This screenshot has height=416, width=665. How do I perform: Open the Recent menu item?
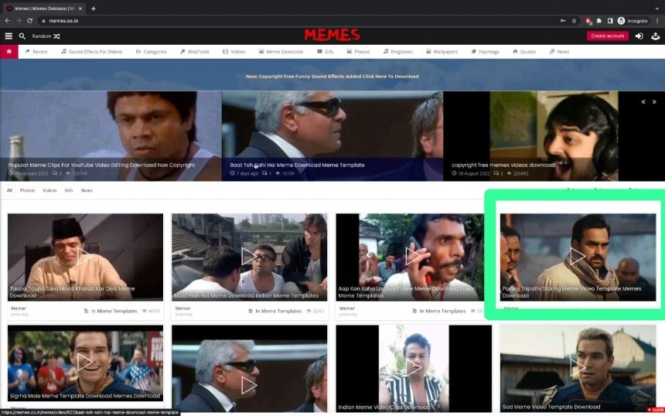[36, 51]
